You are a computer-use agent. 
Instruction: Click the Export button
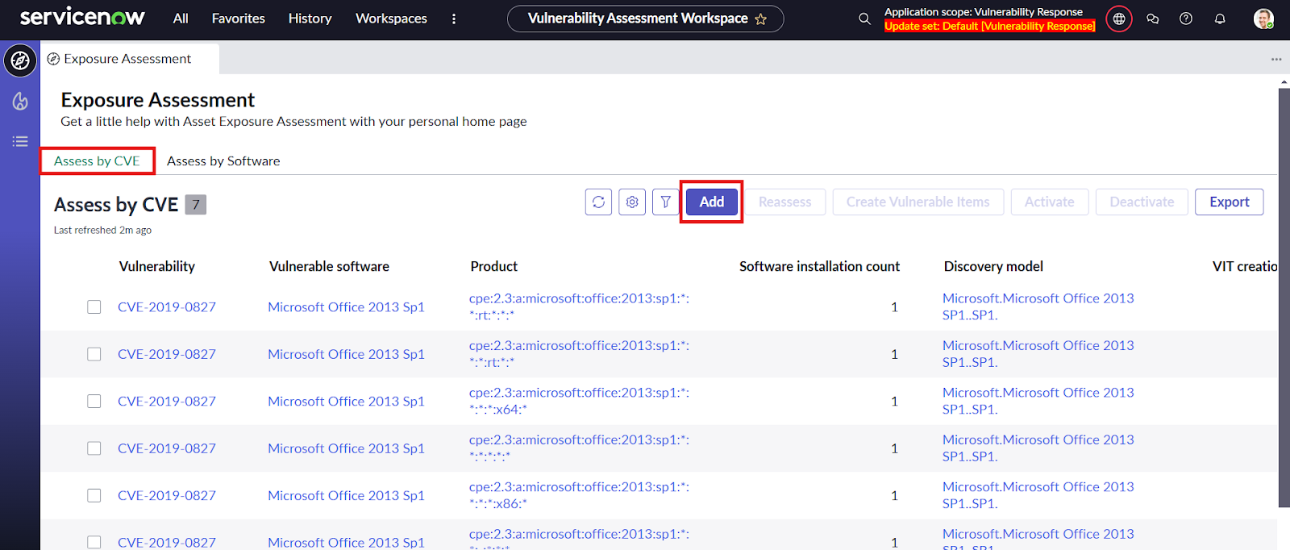[1229, 202]
